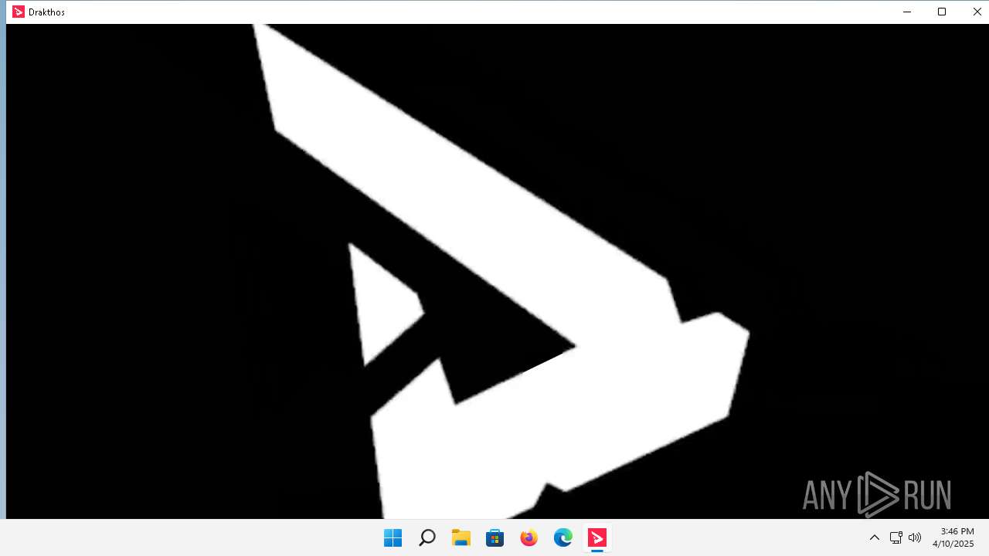Open the network status tray icon
The height and width of the screenshot is (556, 989).
pyautogui.click(x=896, y=537)
